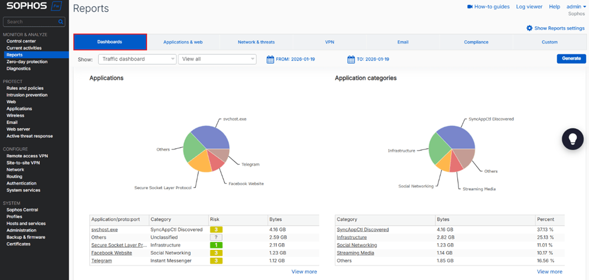
Task: Open the admin user menu
Action: [x=576, y=7]
